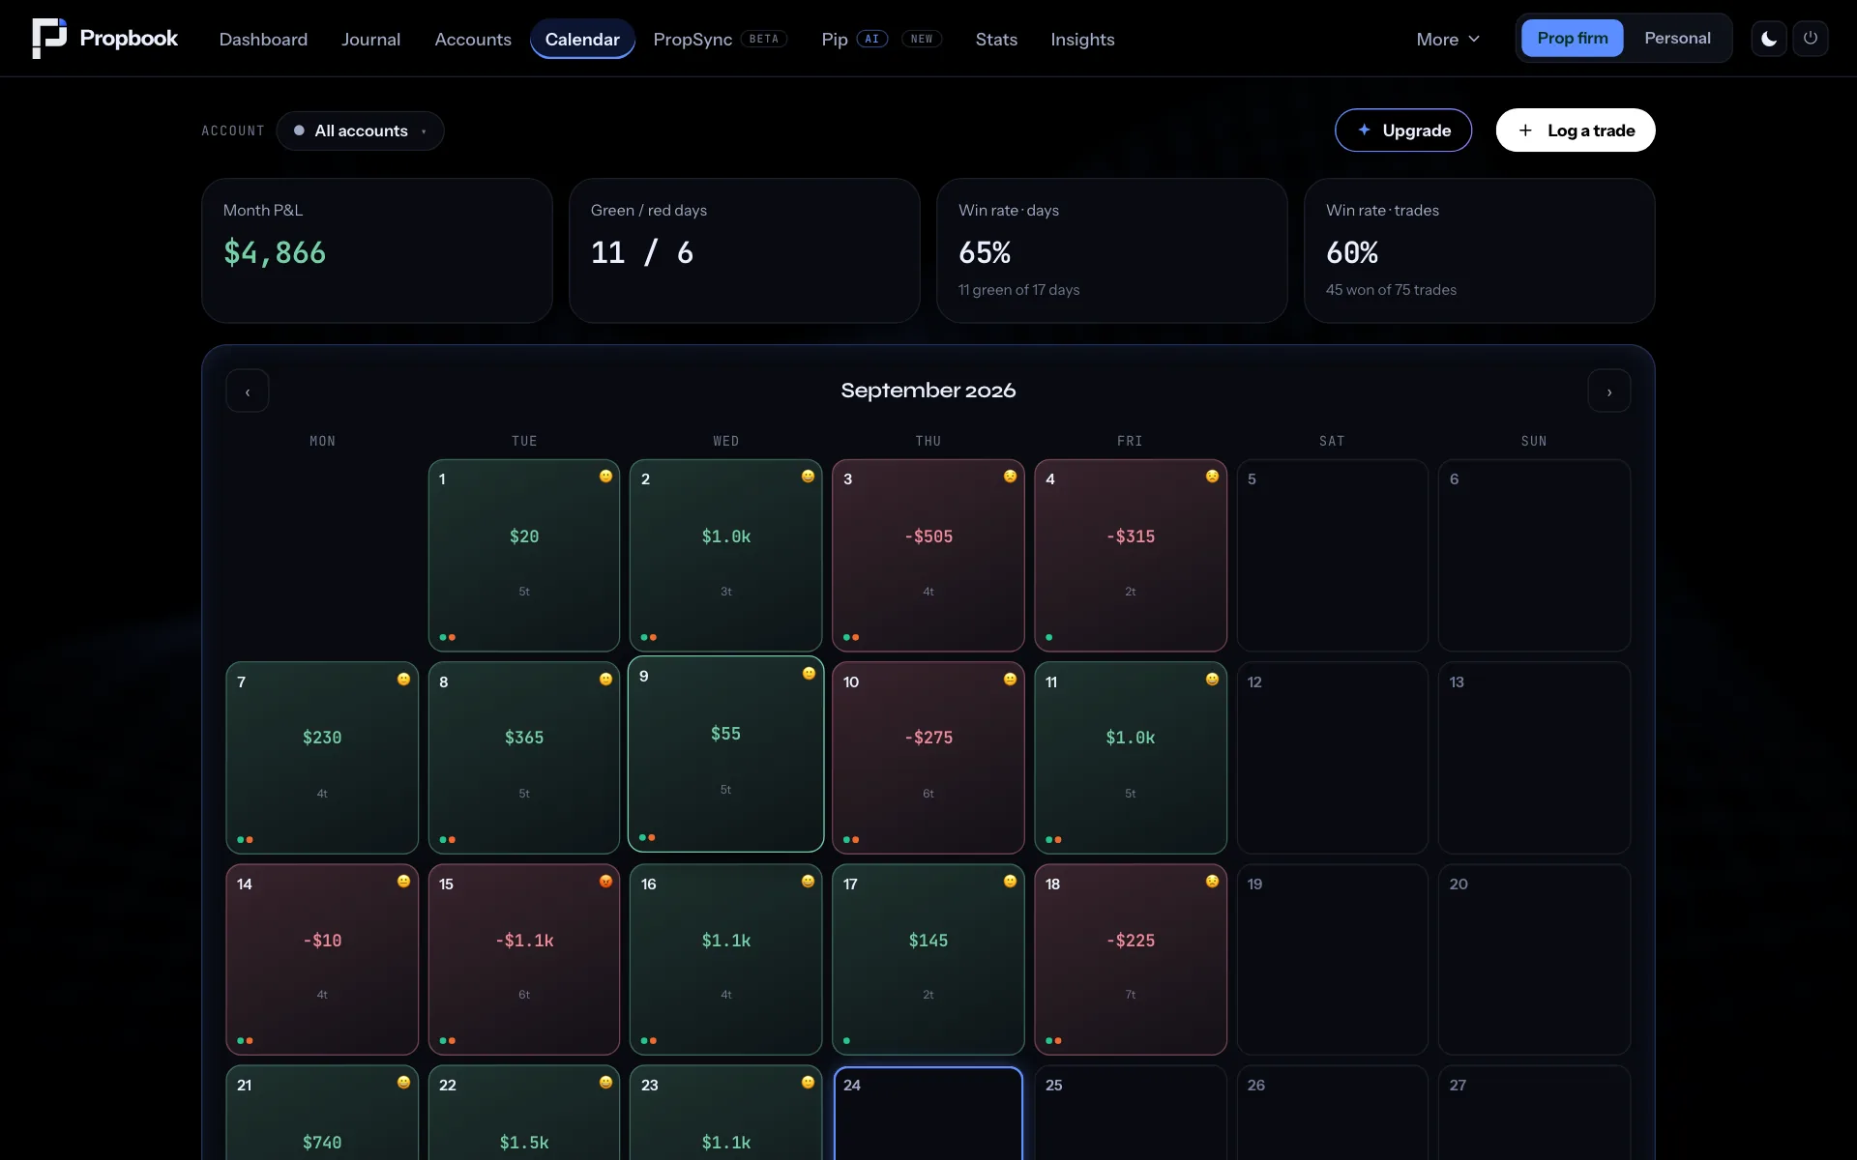Click the 65% win rate days value
Viewport: 1857px width, 1160px height.
point(985,253)
